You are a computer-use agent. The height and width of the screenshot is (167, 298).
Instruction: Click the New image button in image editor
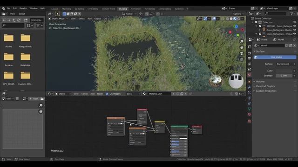pos(34,99)
